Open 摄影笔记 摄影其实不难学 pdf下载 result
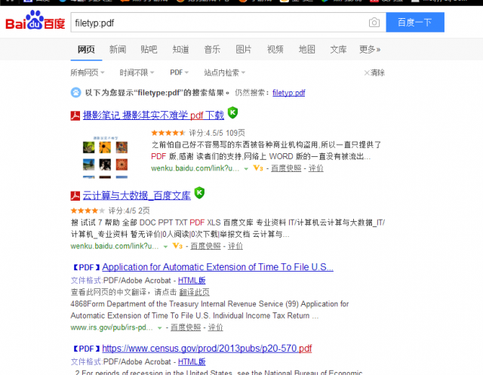Screen dimensions: 483x375 pos(153,115)
